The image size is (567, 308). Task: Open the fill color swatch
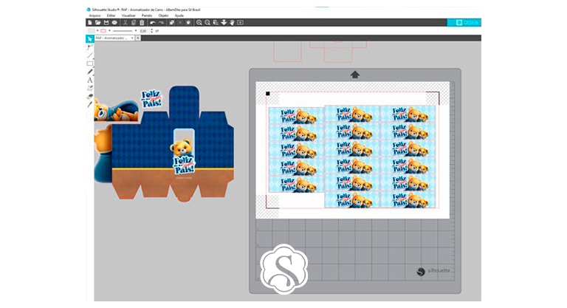(92, 31)
